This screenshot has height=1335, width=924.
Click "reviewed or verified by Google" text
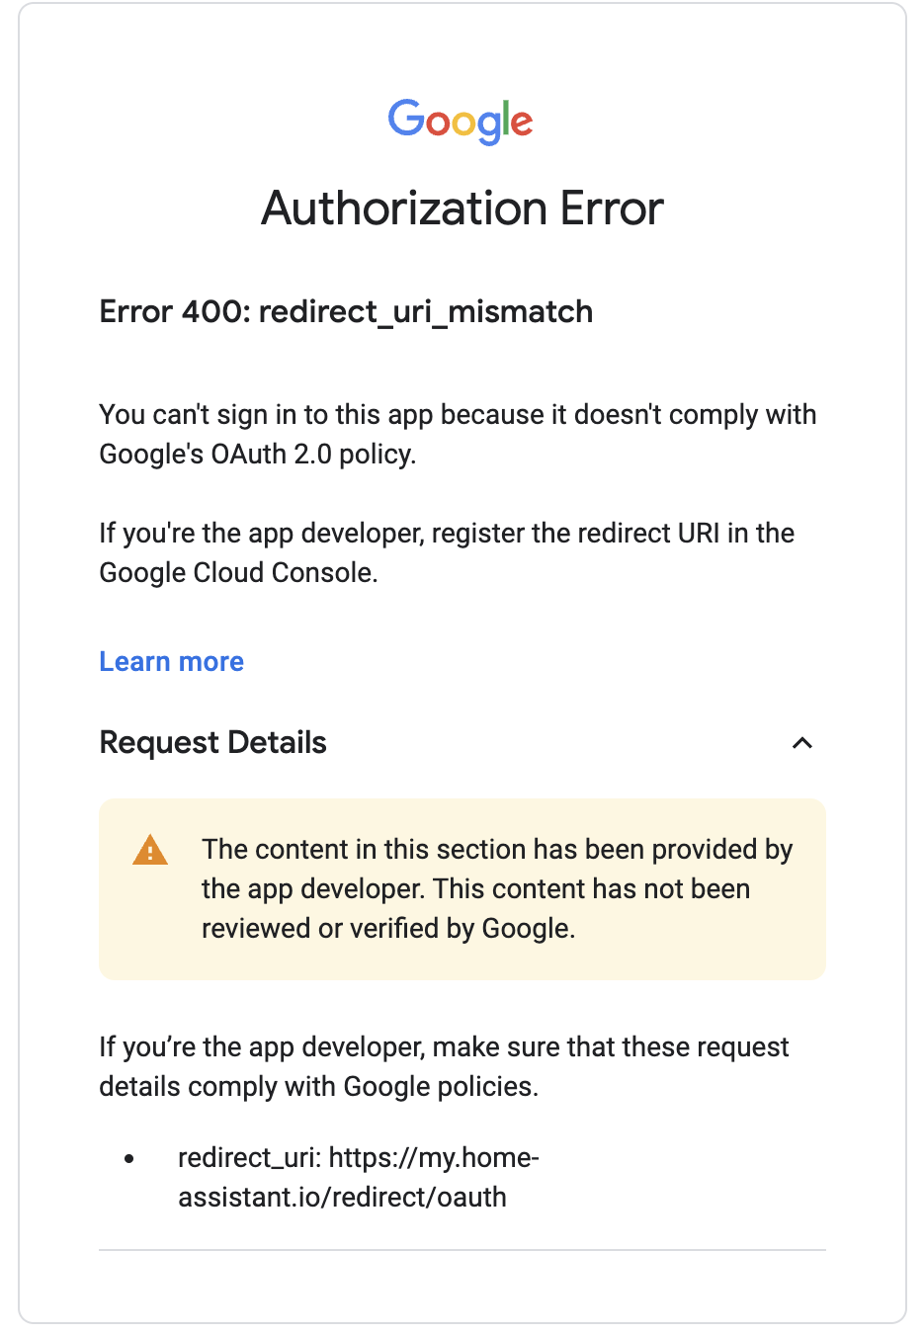[387, 928]
